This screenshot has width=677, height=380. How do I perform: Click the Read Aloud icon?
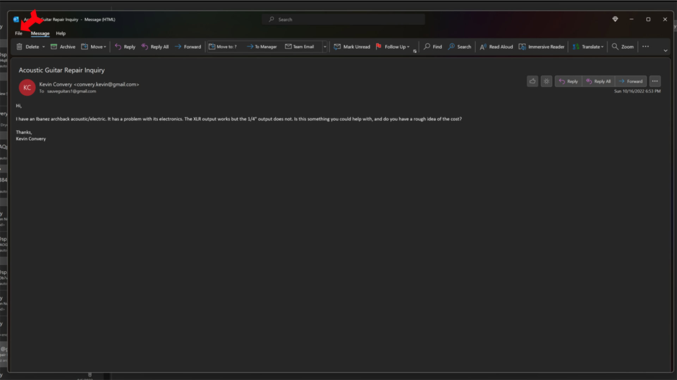click(483, 47)
